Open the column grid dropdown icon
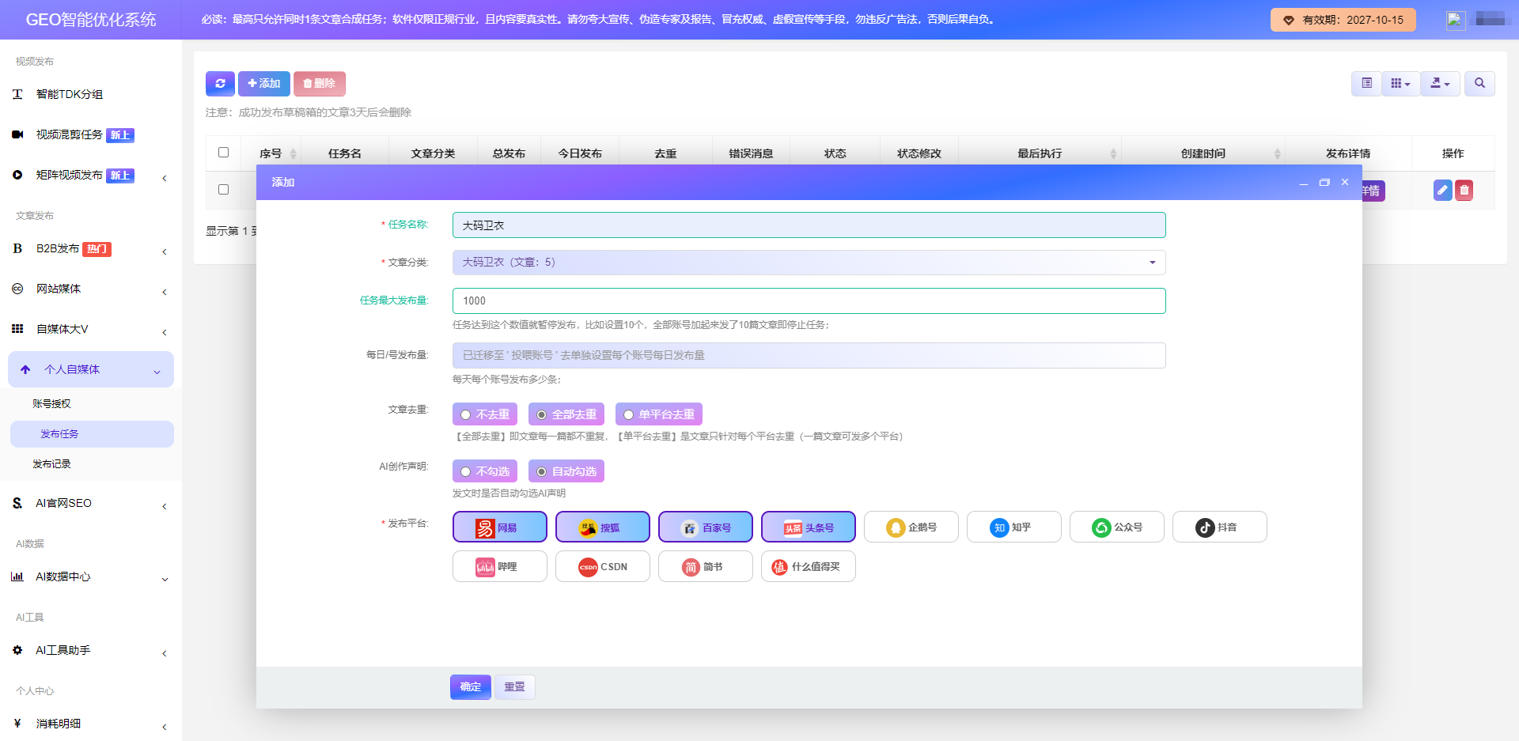The image size is (1519, 741). click(1400, 83)
